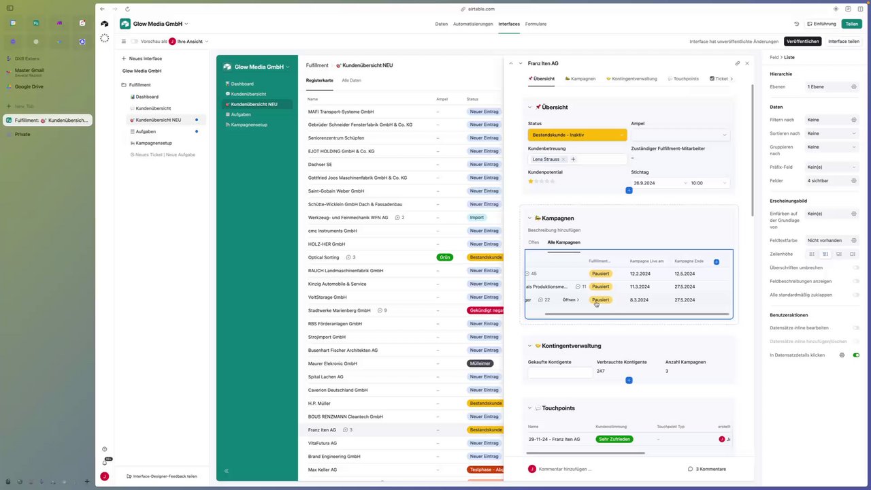Click the Interface teilen button

pos(844,42)
